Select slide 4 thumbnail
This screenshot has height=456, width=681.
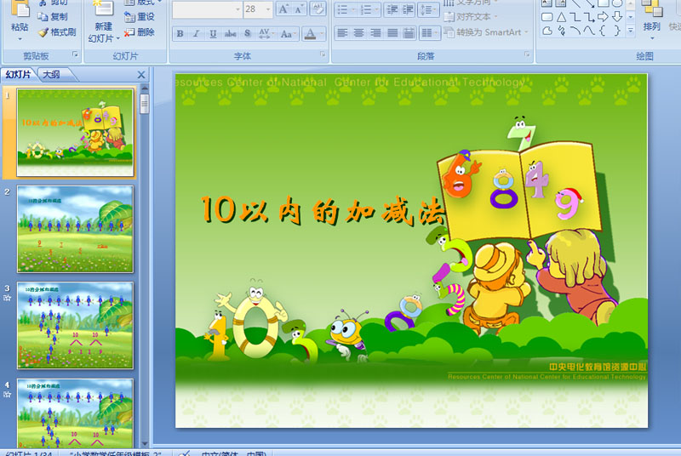point(75,413)
